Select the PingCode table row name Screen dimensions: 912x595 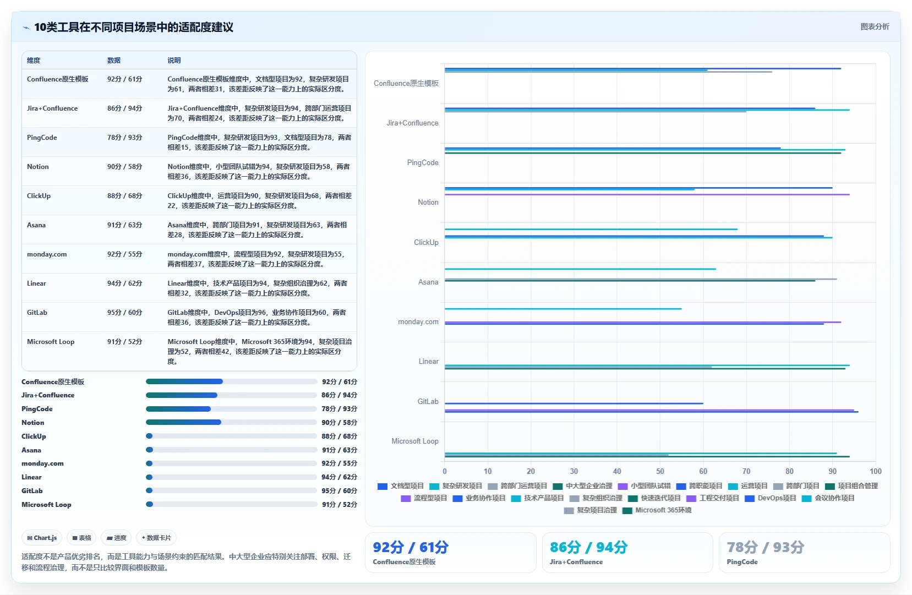(x=42, y=138)
